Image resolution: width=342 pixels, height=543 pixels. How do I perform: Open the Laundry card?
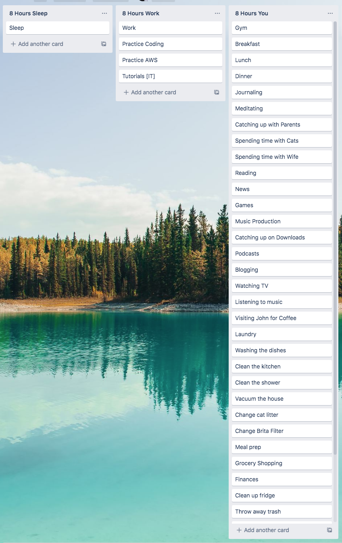(x=282, y=334)
